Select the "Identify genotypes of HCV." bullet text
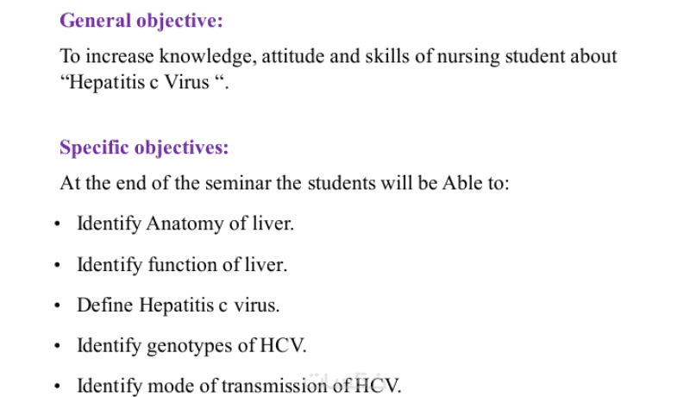Screen dimensions: 690x397 pyautogui.click(x=191, y=346)
